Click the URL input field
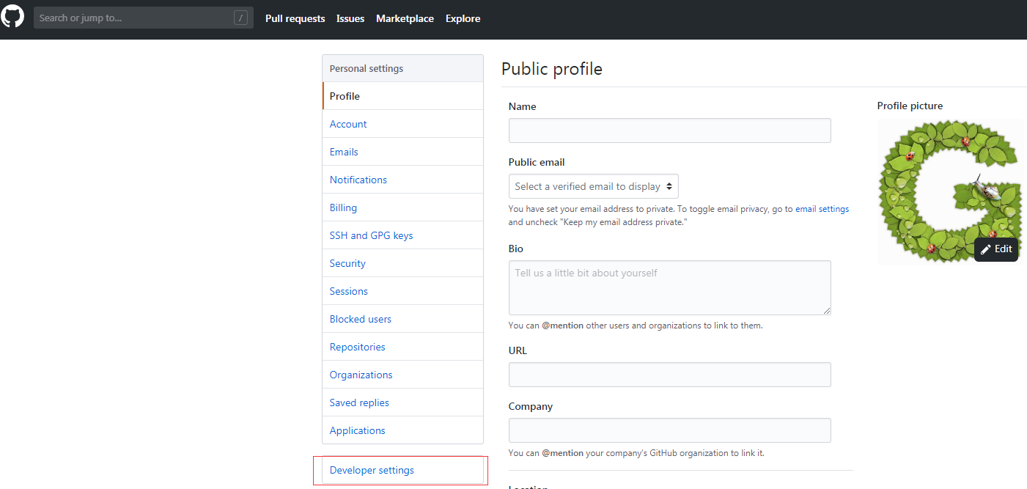This screenshot has width=1027, height=489. (x=669, y=375)
